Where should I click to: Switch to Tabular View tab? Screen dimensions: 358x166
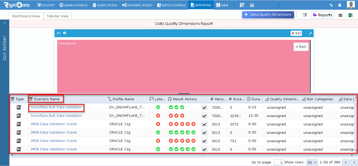click(x=57, y=16)
